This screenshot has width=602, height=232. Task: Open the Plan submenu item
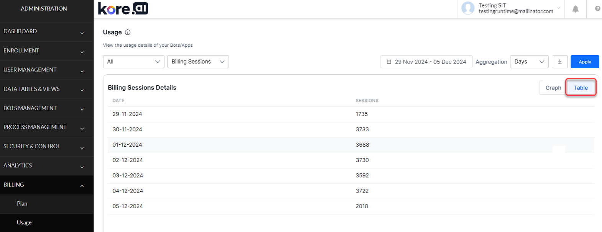pyautogui.click(x=22, y=204)
